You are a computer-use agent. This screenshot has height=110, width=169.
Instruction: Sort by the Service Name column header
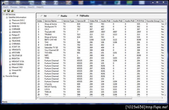[53, 21]
